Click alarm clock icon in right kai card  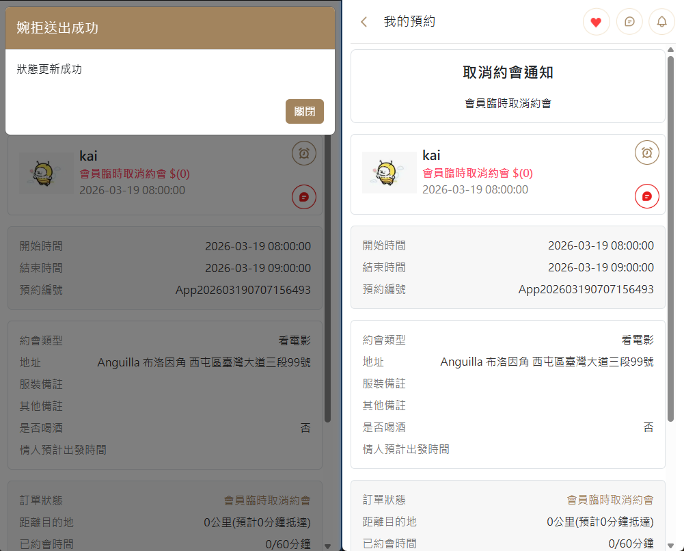pos(647,152)
